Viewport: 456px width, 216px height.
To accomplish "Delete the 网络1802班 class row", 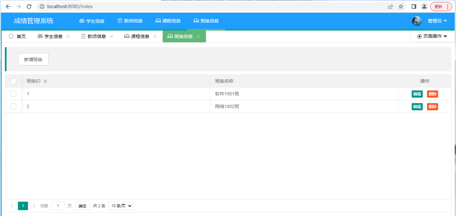I will pyautogui.click(x=432, y=107).
